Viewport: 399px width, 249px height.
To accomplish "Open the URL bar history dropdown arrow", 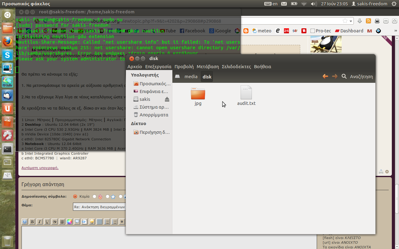I will tap(351, 21).
